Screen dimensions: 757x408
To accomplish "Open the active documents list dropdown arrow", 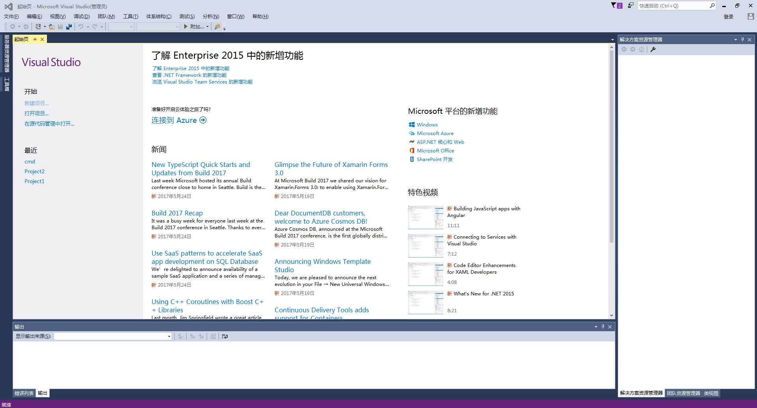I will [x=612, y=39].
